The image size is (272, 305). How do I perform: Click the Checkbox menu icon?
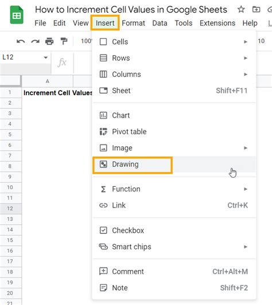pos(103,230)
